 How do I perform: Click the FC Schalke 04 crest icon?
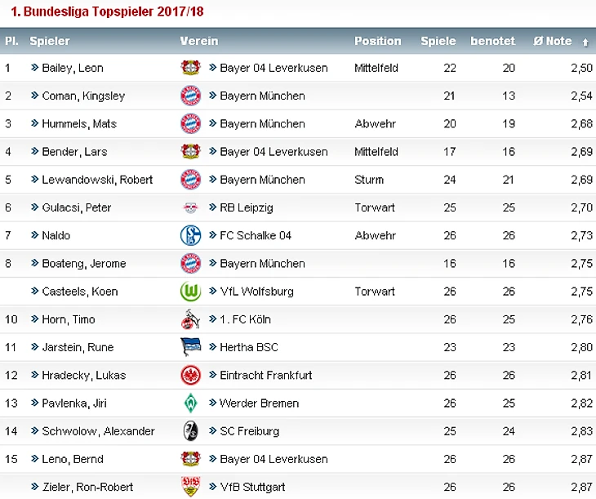tap(190, 235)
